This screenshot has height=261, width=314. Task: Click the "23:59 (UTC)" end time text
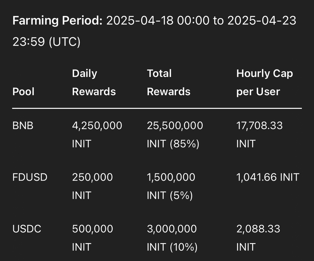pos(46,42)
